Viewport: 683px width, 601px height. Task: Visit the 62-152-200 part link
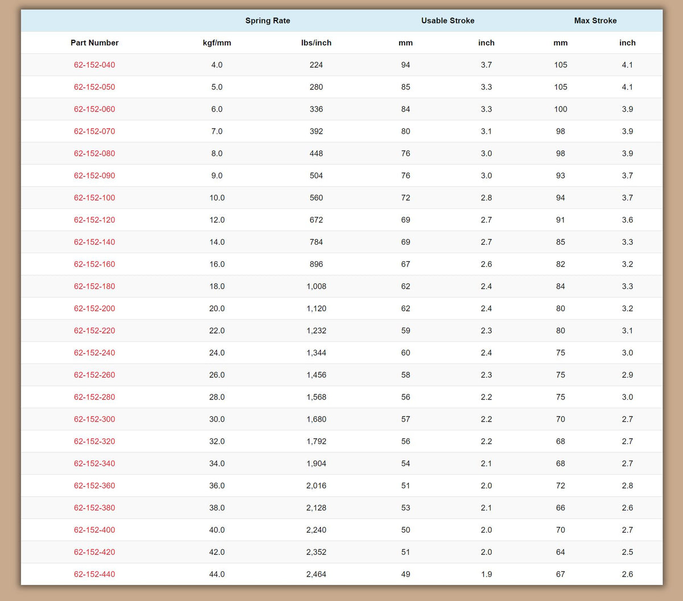[x=94, y=308]
